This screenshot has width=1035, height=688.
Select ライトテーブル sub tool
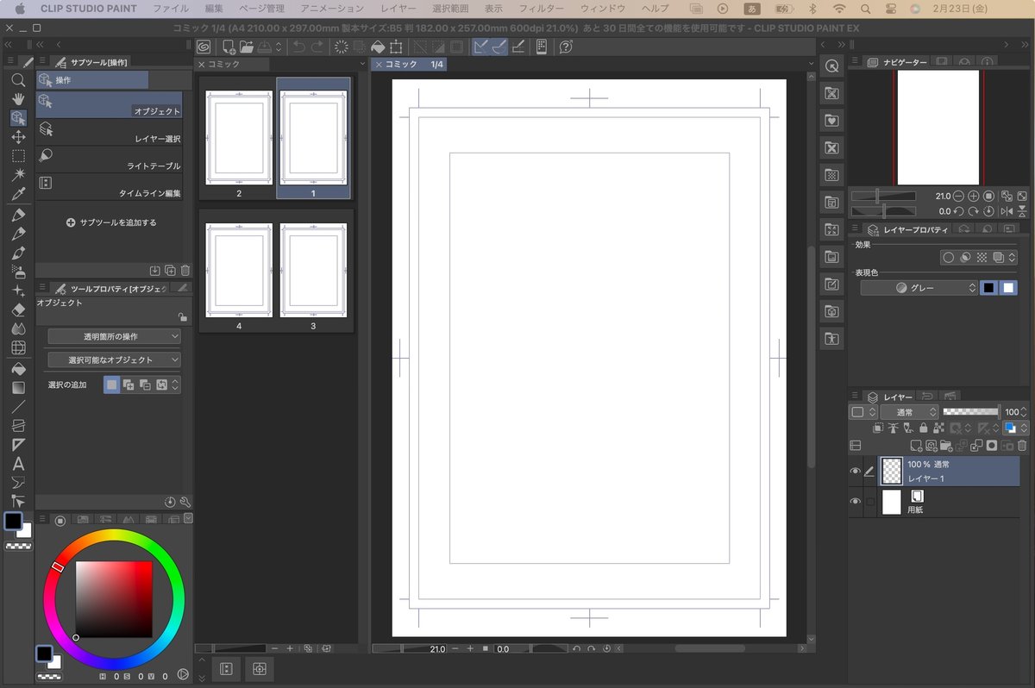109,159
